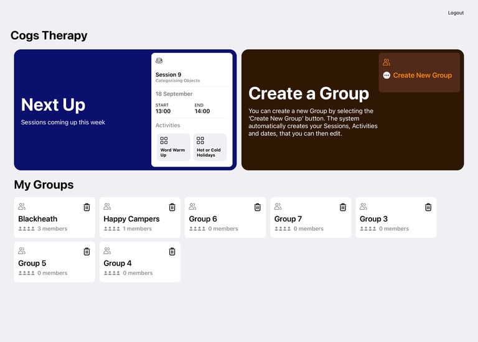Click the orange people icon in Create panel
This screenshot has height=342, width=478.
pos(387,62)
